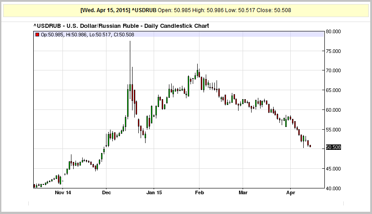Image resolution: width=372 pixels, height=214 pixels.
Task: Click the 65.000 price axis label
Action: (x=333, y=90)
